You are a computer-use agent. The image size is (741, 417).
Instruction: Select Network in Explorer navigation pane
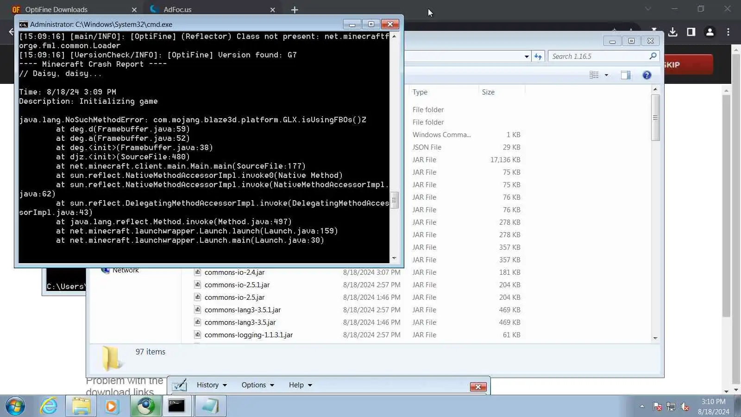[126, 271]
